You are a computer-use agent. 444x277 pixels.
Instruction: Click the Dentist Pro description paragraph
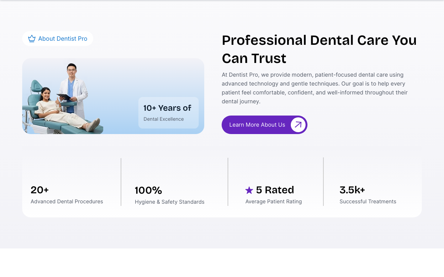pyautogui.click(x=314, y=88)
